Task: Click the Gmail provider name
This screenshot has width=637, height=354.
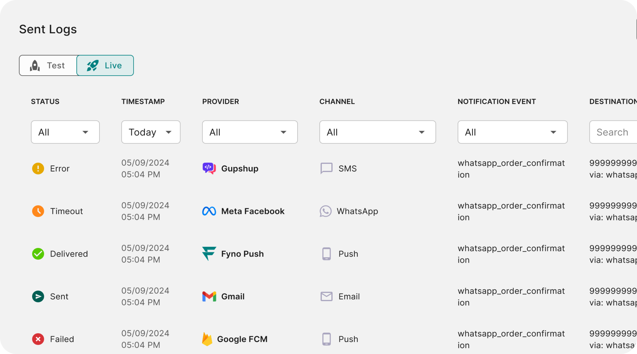Action: 233,296
